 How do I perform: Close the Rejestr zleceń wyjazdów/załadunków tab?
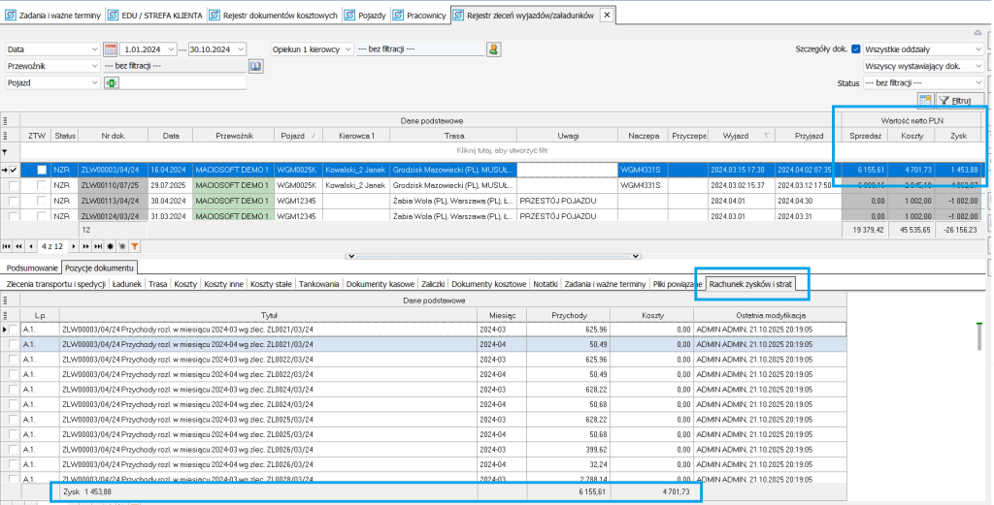point(607,16)
